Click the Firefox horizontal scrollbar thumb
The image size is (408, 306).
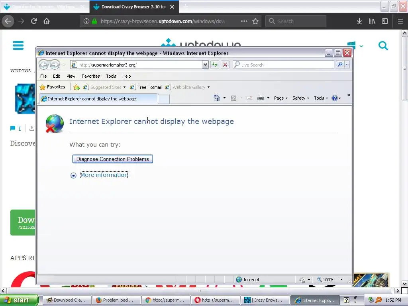pyautogui.click(x=199, y=290)
